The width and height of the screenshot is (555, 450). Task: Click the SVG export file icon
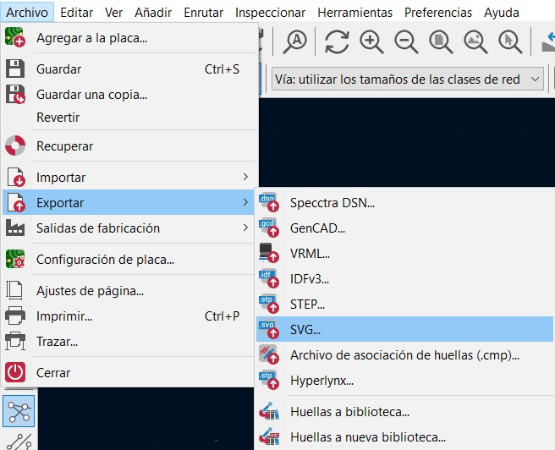[x=269, y=329]
